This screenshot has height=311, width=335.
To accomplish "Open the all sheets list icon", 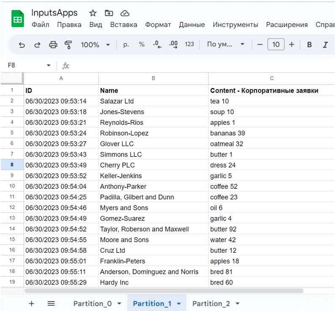I will tap(51, 303).
